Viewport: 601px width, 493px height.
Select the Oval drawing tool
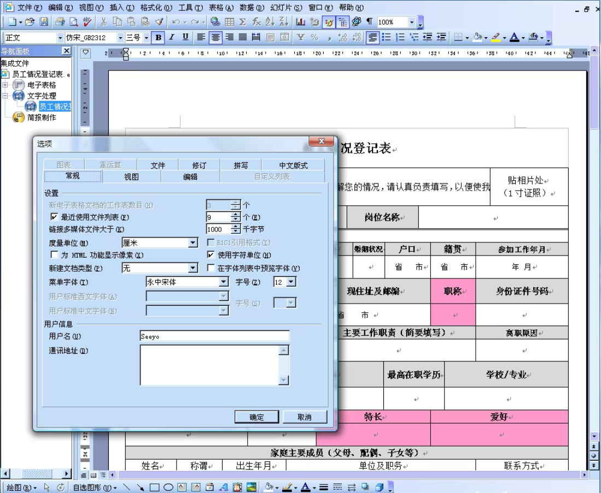click(x=168, y=487)
